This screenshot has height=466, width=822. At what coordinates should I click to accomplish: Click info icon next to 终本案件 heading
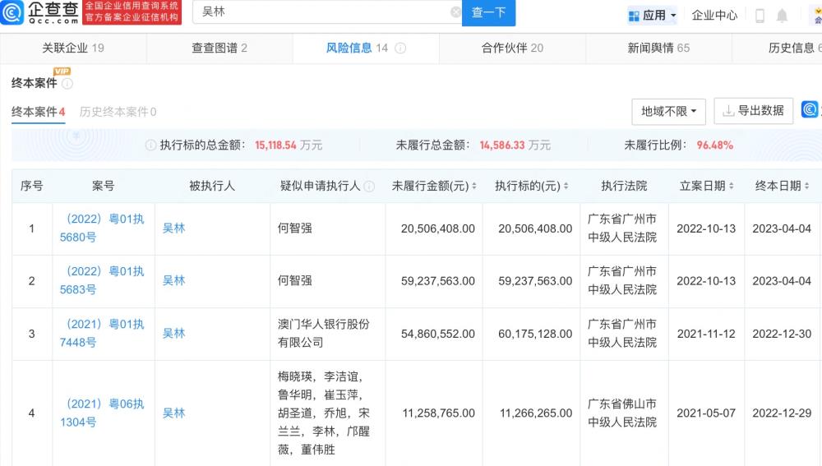pos(67,83)
